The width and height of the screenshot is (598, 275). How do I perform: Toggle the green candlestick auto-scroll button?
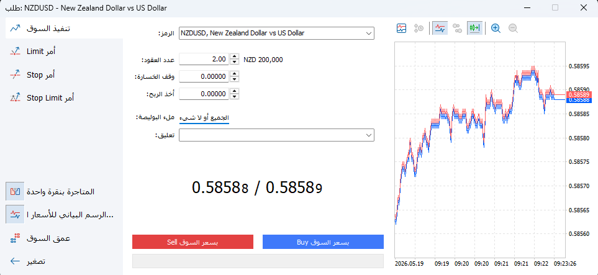click(475, 28)
